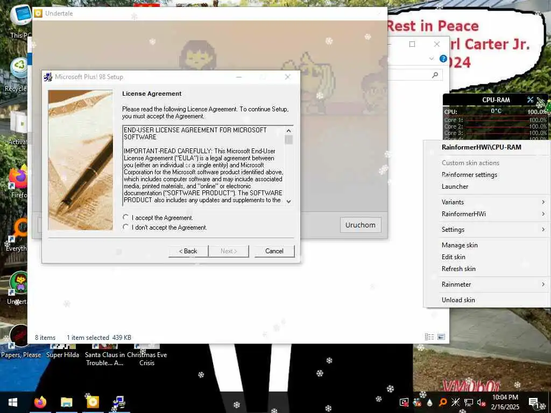
Task: Open File Explorer from the taskbar
Action: point(66,402)
